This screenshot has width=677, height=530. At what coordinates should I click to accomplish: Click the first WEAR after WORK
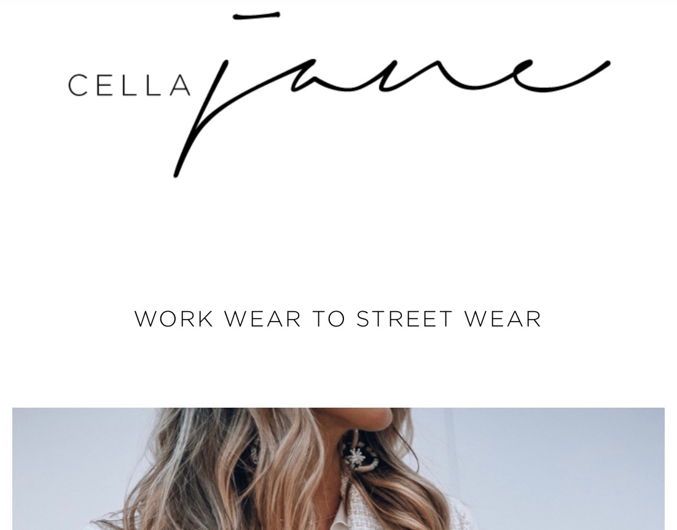(262, 319)
